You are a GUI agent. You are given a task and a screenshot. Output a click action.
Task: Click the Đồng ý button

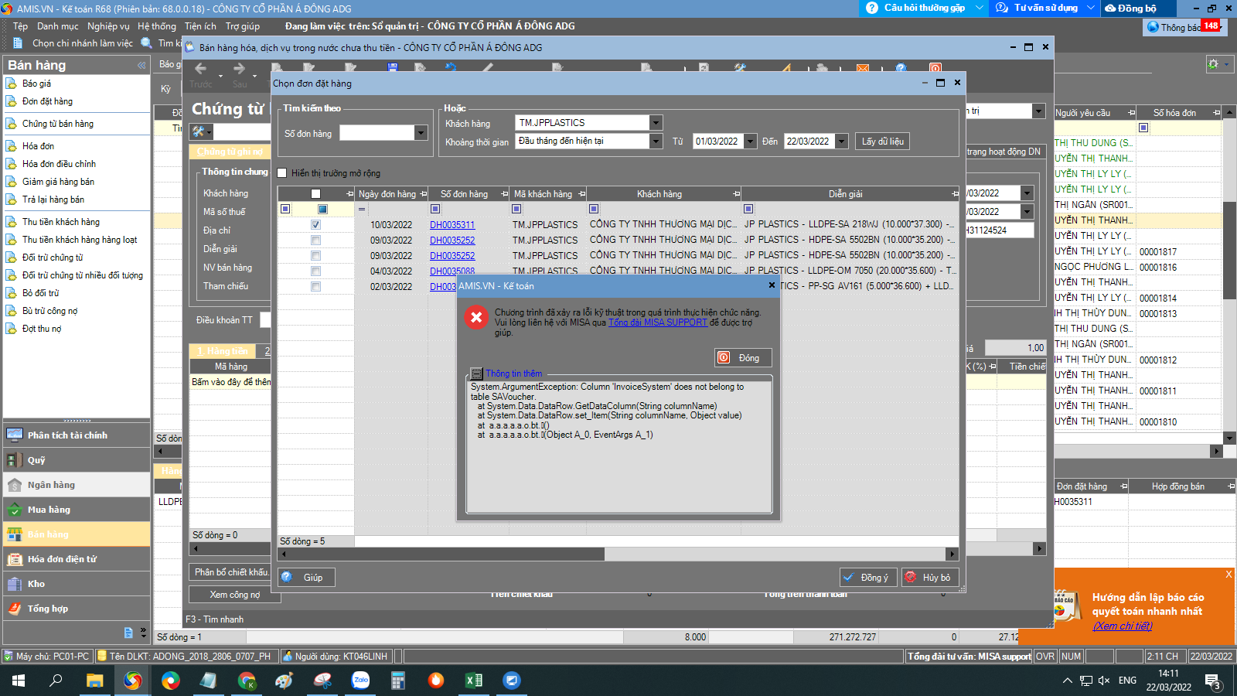(868, 578)
